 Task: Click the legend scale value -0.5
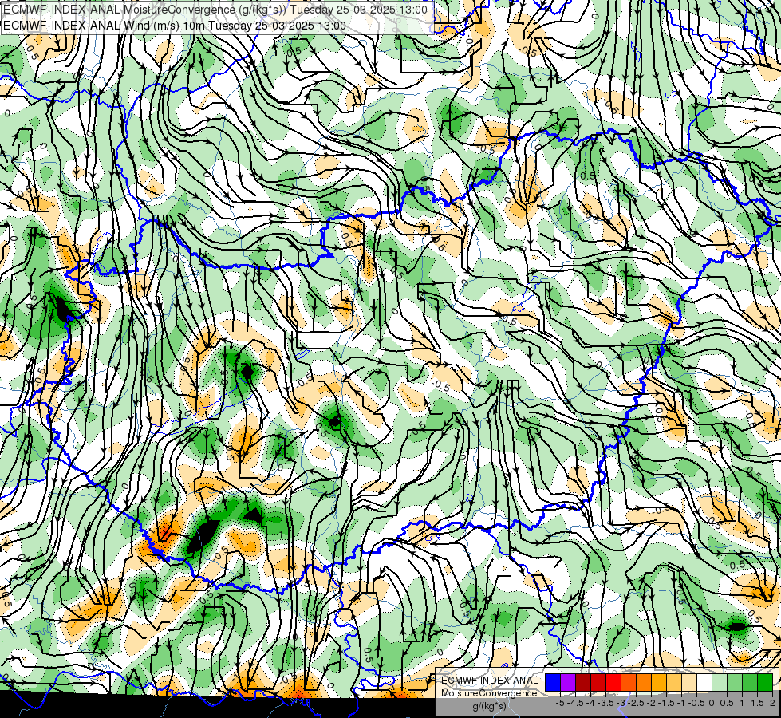(x=696, y=703)
